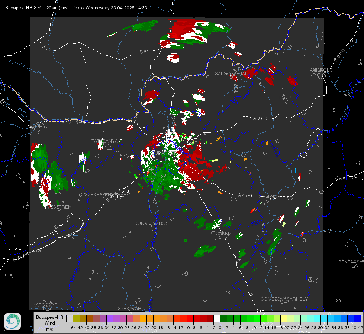This screenshot has height=334, width=364.
Task: Click the swirl weather service logo
Action: point(13,321)
